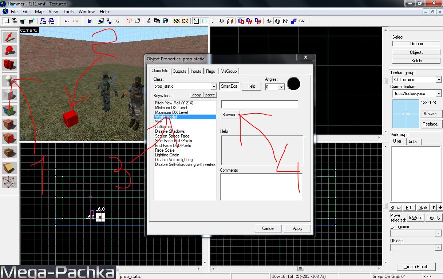Click the Undo arrow in toolbar

(67, 21)
